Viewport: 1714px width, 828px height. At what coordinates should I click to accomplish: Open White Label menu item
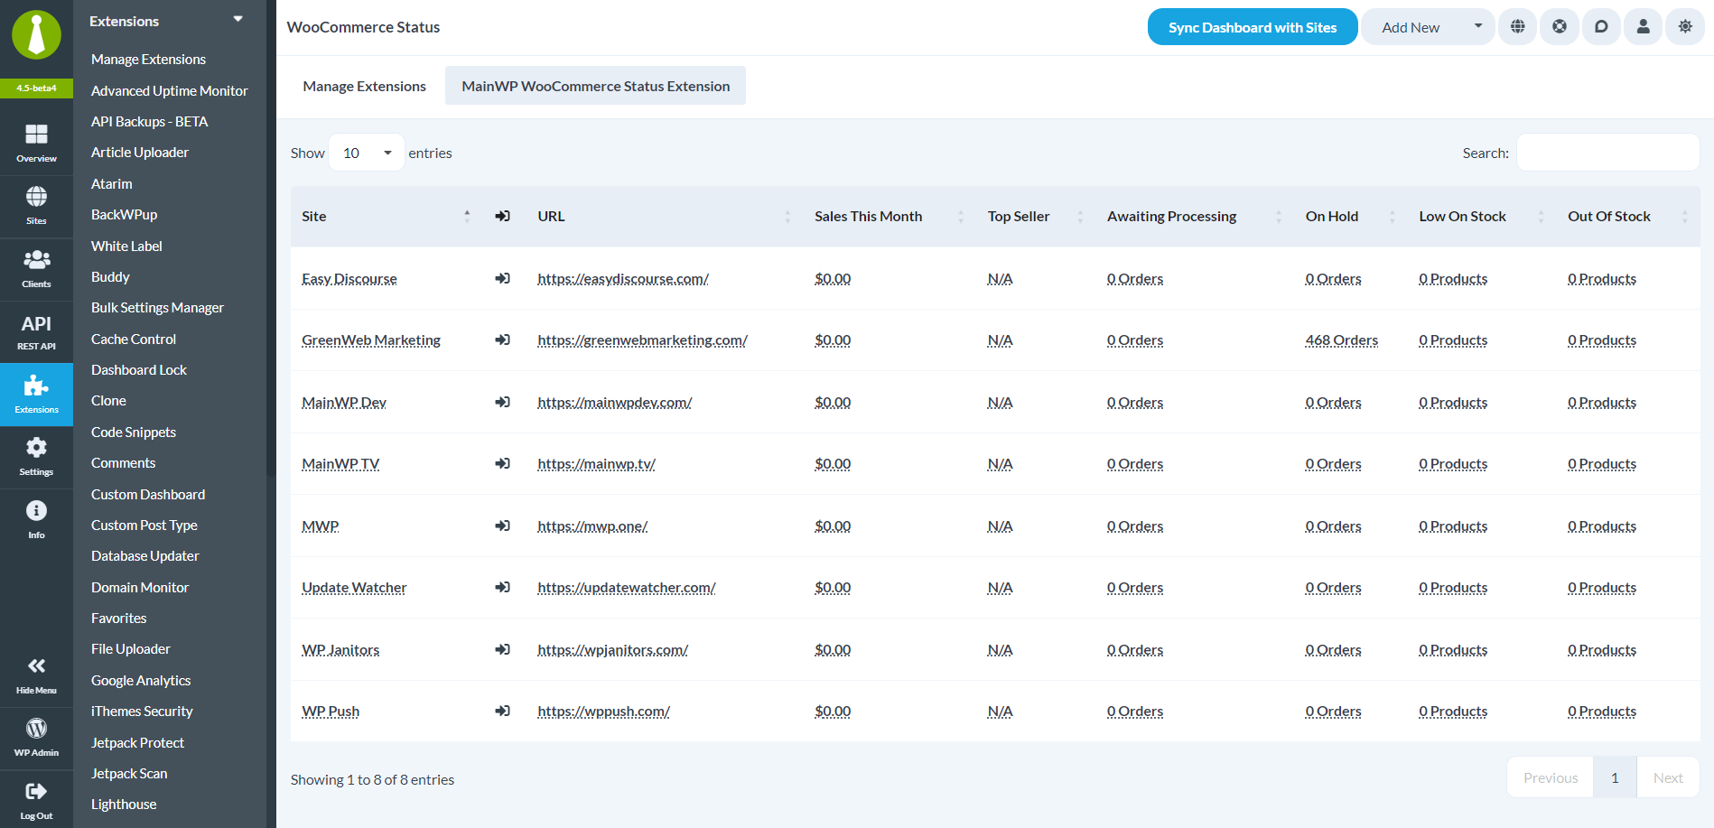coord(126,246)
